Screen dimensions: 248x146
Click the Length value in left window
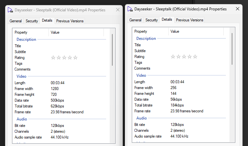(x=58, y=83)
